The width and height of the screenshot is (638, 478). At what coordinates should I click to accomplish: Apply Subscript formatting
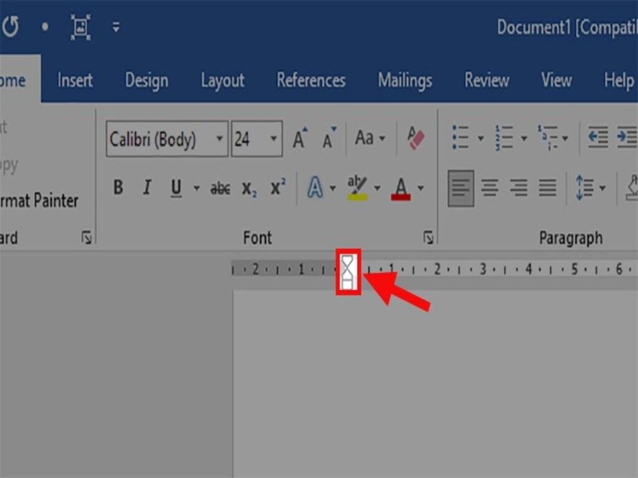coord(249,187)
